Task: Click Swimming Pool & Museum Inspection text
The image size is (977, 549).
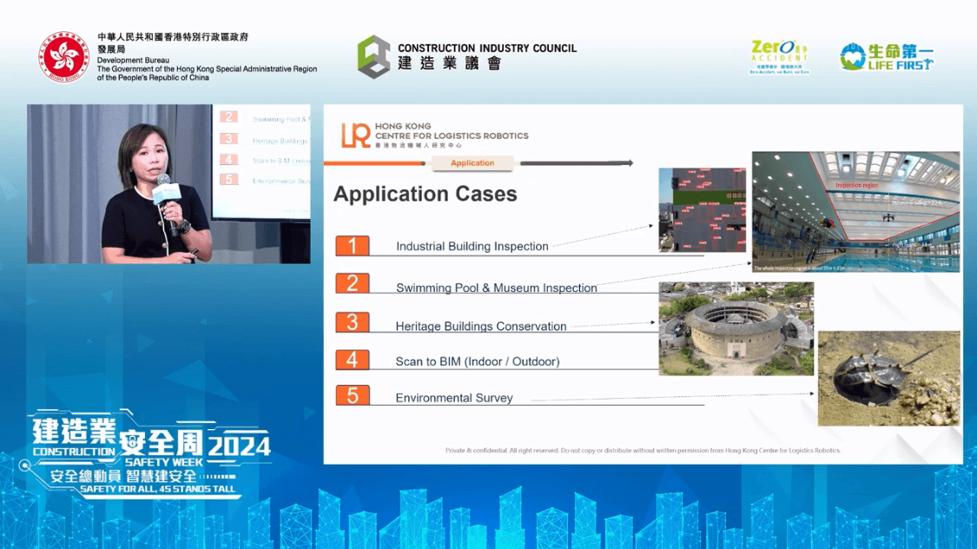Action: pos(496,288)
